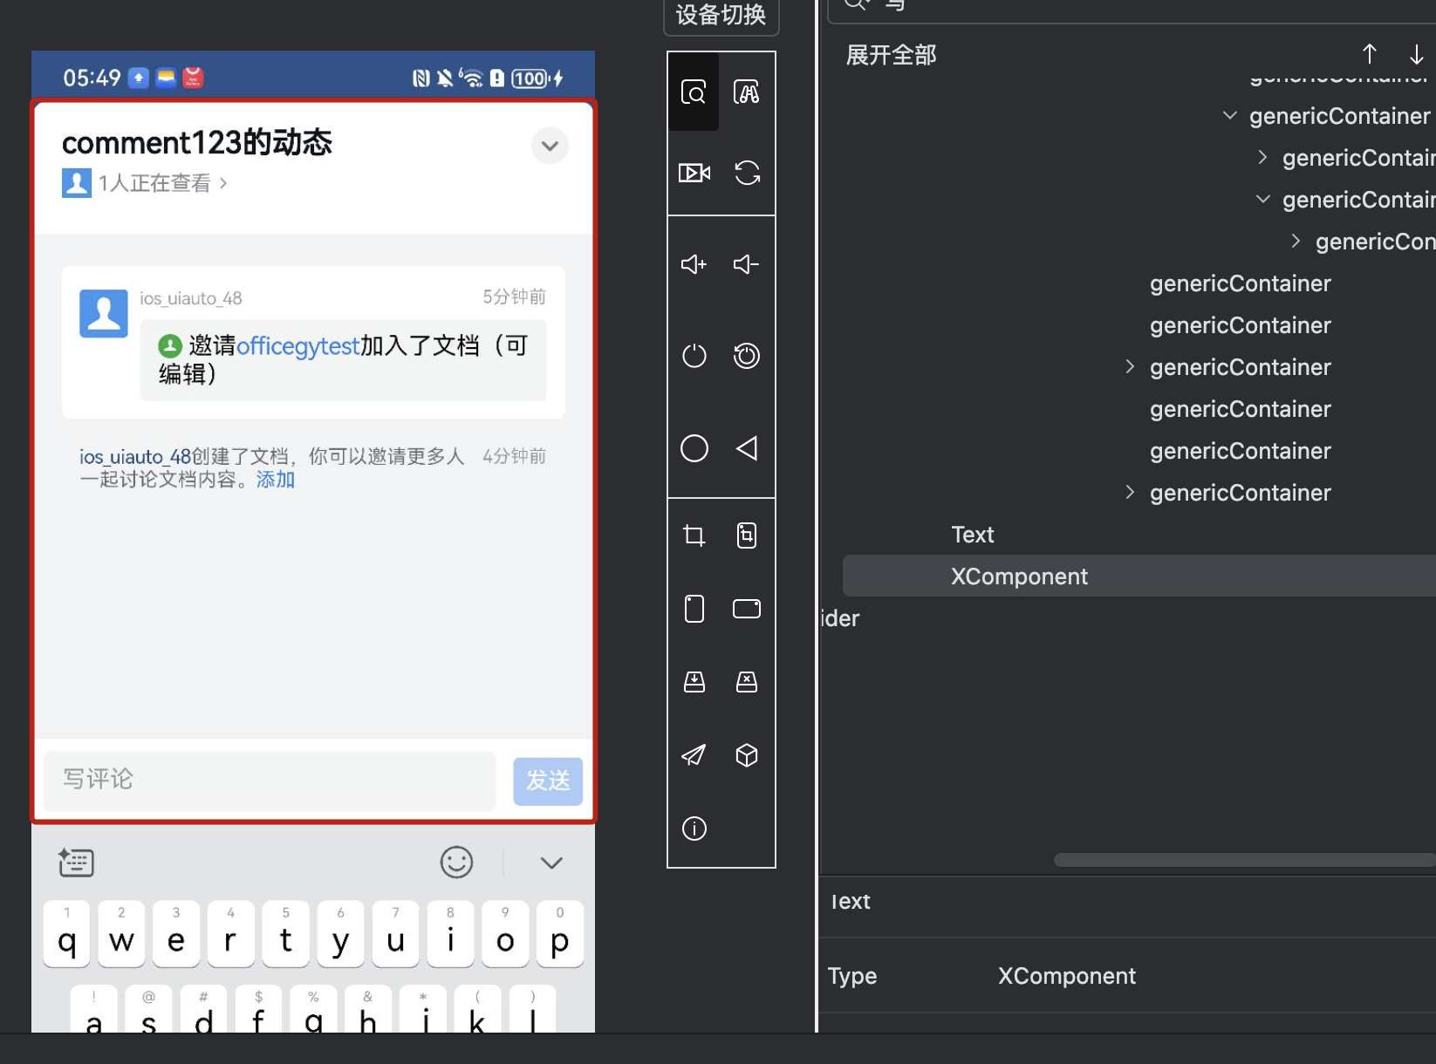Start screen recording with the video camera icon
Image resolution: width=1436 pixels, height=1064 pixels.
point(694,173)
